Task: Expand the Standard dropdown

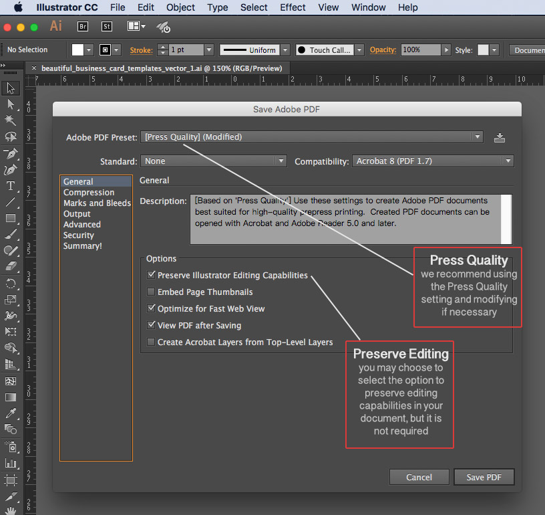Action: (214, 161)
